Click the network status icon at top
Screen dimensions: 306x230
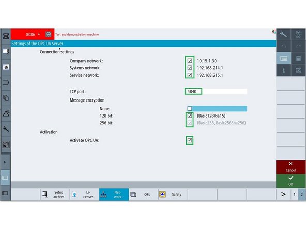pyautogui.click(x=273, y=31)
